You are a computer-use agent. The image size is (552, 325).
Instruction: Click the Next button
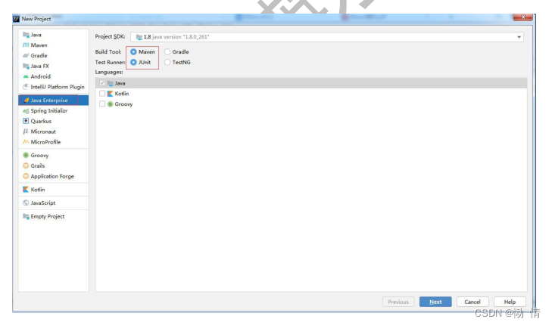435,302
